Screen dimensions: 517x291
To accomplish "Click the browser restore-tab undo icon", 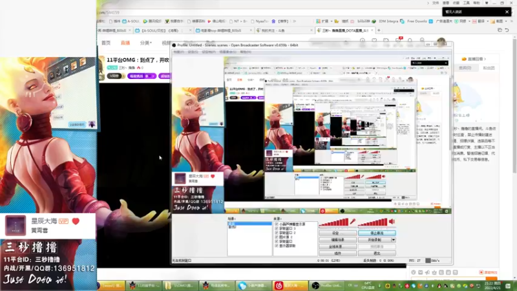I will [507, 30].
